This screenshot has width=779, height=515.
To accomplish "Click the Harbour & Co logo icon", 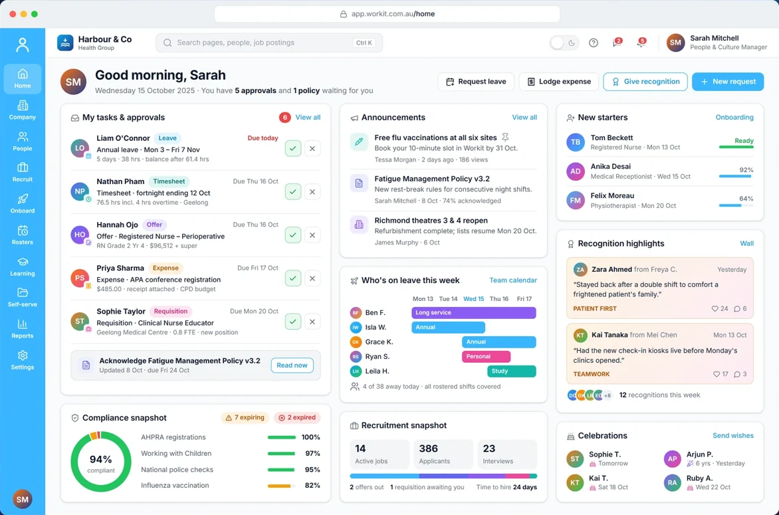I will tap(65, 43).
